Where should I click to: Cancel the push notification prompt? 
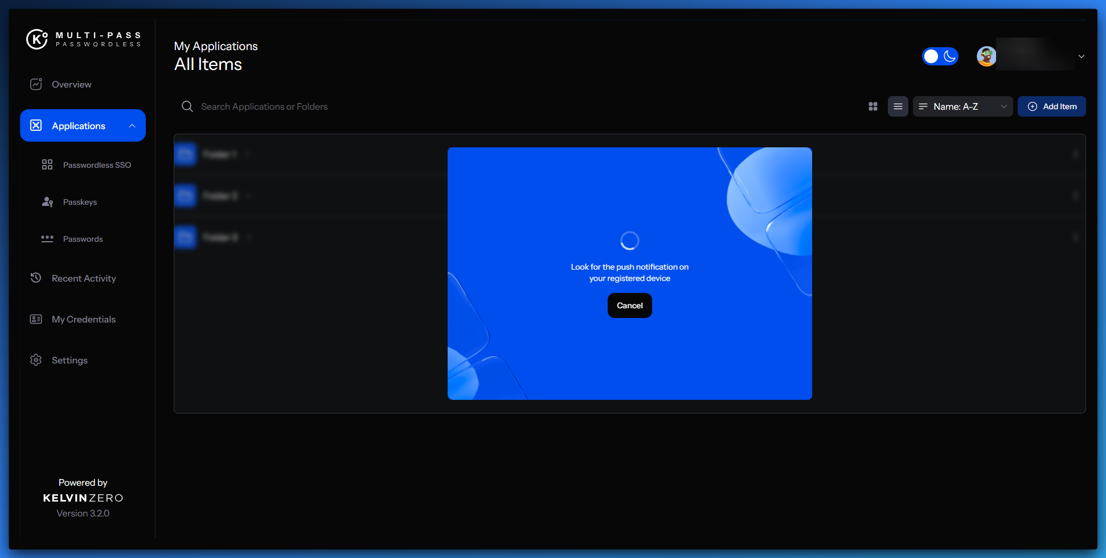pos(629,305)
